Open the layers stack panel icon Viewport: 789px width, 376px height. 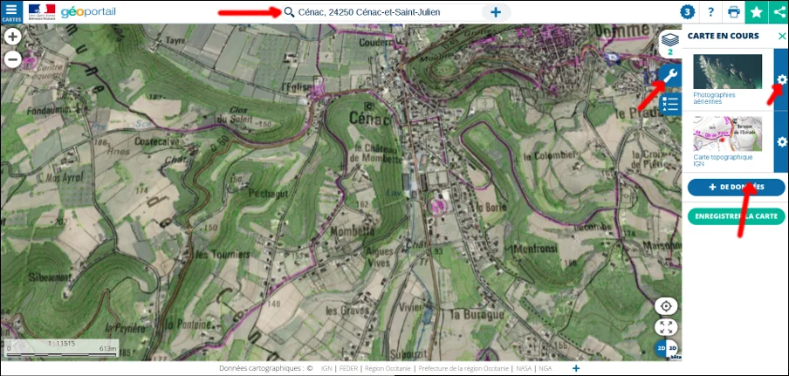coord(670,43)
